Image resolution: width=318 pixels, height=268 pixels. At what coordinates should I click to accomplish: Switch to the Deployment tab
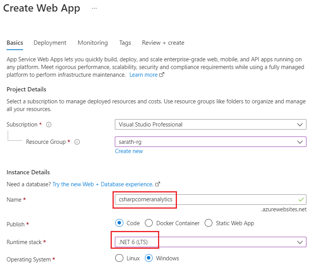50,43
